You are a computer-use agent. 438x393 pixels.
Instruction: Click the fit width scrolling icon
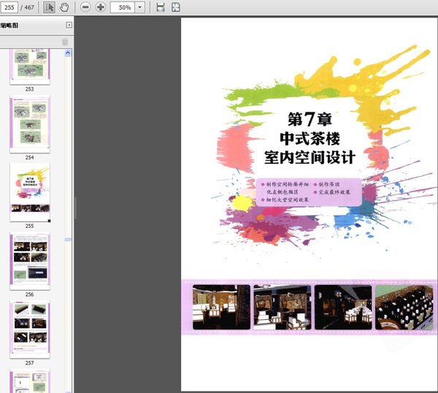161,7
